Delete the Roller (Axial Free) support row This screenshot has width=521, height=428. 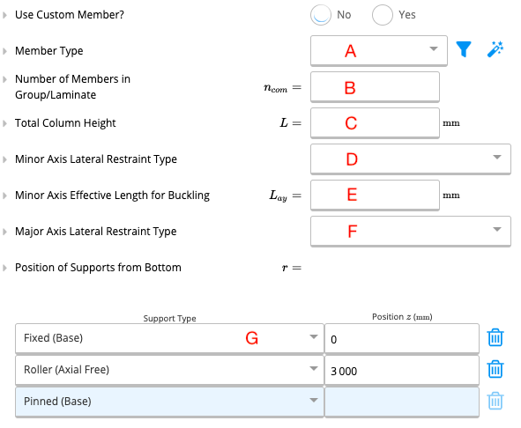pos(495,369)
